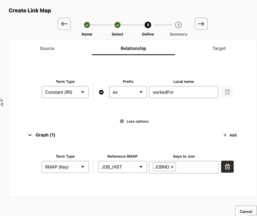Click the minus icon beside Prefix
The height and width of the screenshot is (216, 257).
[x=101, y=92]
